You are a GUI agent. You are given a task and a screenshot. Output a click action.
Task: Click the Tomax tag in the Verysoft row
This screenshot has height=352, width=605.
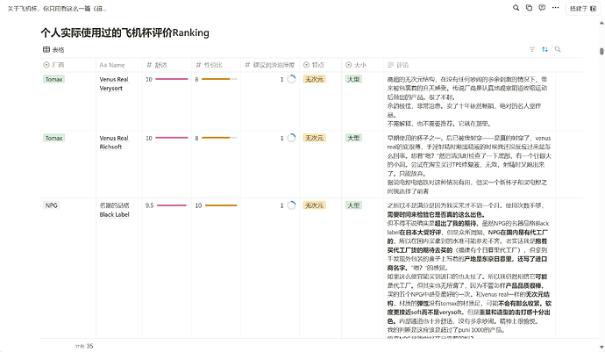[53, 79]
